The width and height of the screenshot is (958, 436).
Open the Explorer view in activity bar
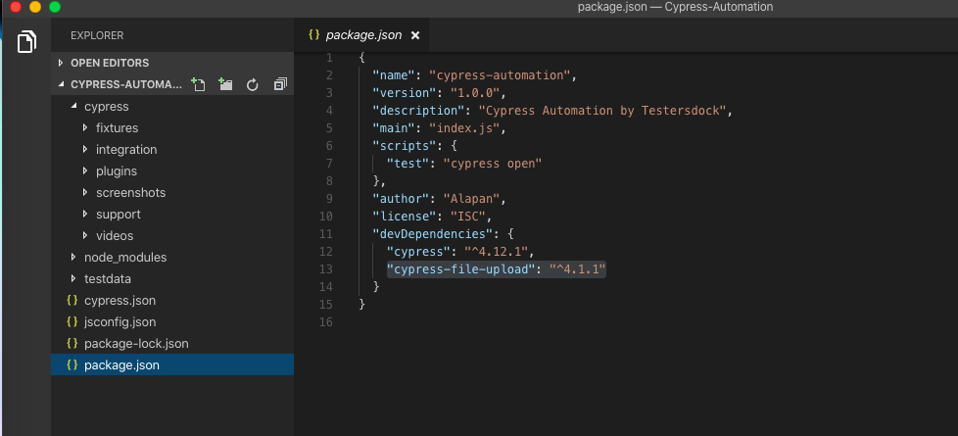(26, 41)
